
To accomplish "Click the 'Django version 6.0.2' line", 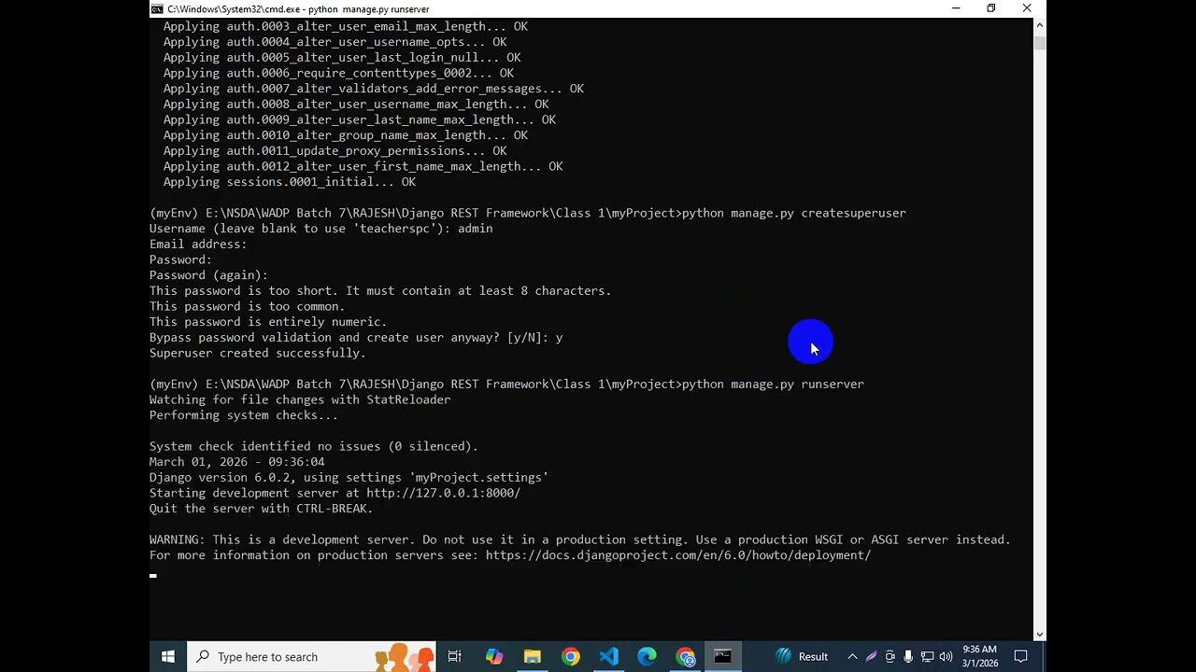I will tap(349, 477).
